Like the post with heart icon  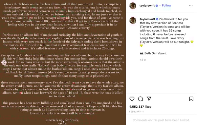pyautogui.click(x=132, y=99)
